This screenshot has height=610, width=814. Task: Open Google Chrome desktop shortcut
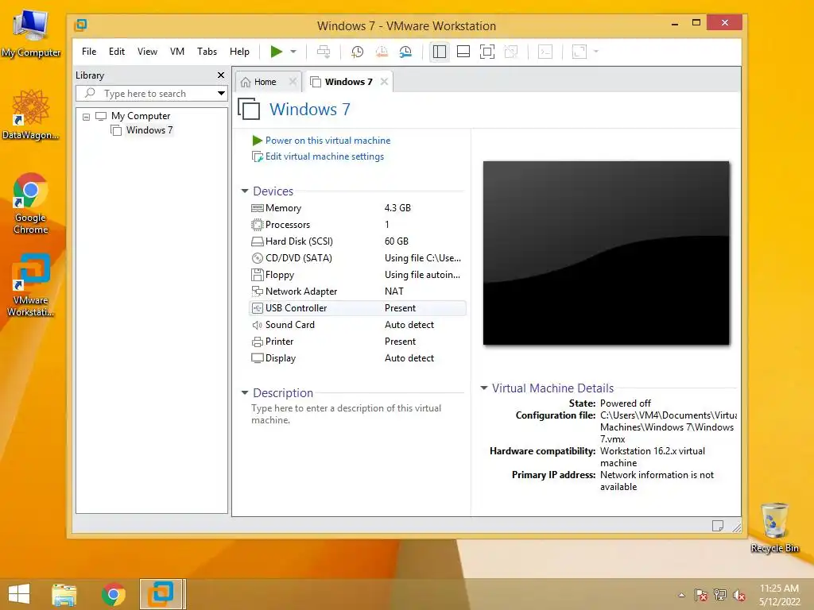point(31,203)
